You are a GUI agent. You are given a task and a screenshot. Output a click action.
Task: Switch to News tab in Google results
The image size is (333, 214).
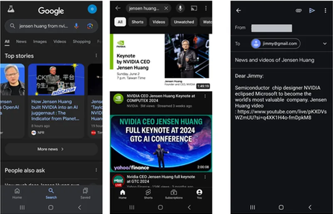[x=21, y=42]
